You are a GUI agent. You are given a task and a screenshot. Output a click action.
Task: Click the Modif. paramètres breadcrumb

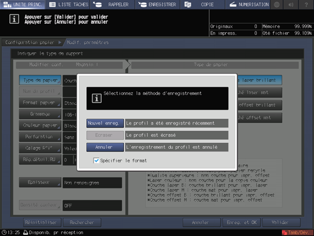(87, 43)
